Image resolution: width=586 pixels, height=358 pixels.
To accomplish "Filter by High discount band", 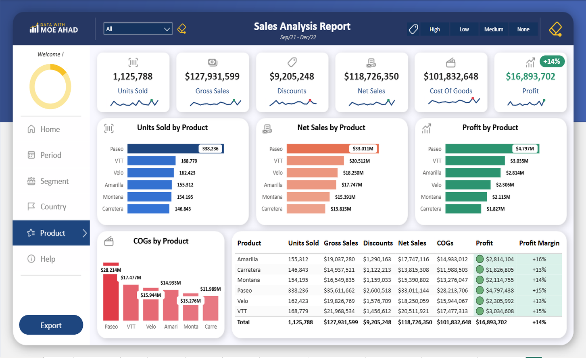I will tap(435, 29).
